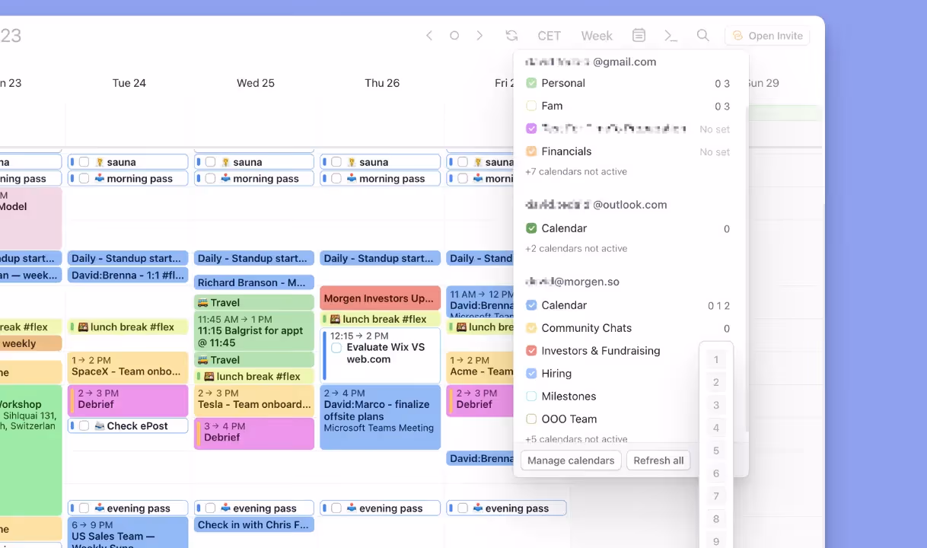Open Check in with Chris event
The image size is (927, 548).
254,524
